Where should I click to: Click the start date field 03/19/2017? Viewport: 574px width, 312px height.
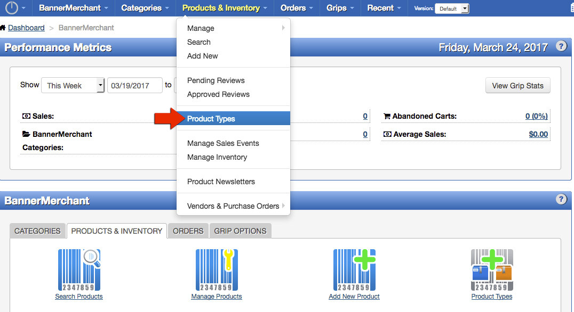click(x=135, y=85)
